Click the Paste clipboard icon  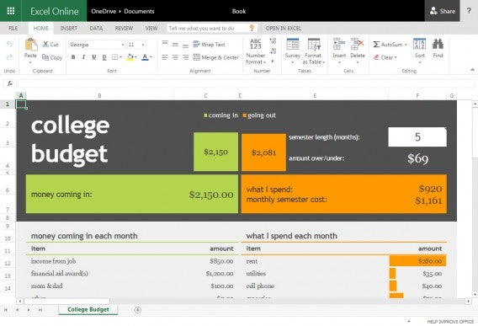[31, 45]
